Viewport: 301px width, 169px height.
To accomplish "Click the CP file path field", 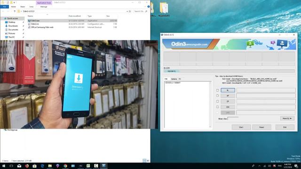I will [x=266, y=101].
